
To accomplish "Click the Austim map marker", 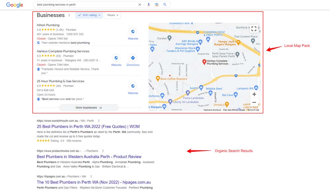I will (x=201, y=87).
